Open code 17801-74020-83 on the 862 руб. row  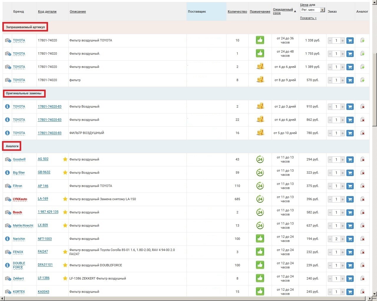[x=49, y=120]
